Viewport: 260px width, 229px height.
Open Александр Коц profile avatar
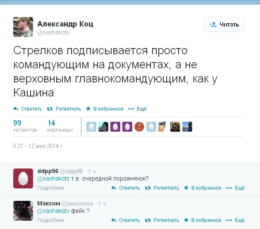point(23,27)
